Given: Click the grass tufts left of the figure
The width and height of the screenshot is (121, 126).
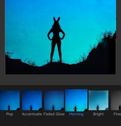Looking at the screenshot, I should 31,62.
